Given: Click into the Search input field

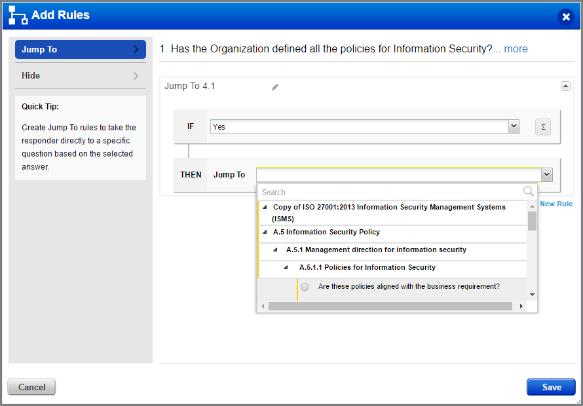Looking at the screenshot, I should 390,193.
